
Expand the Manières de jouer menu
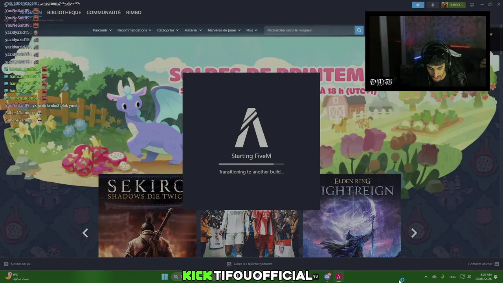(224, 30)
